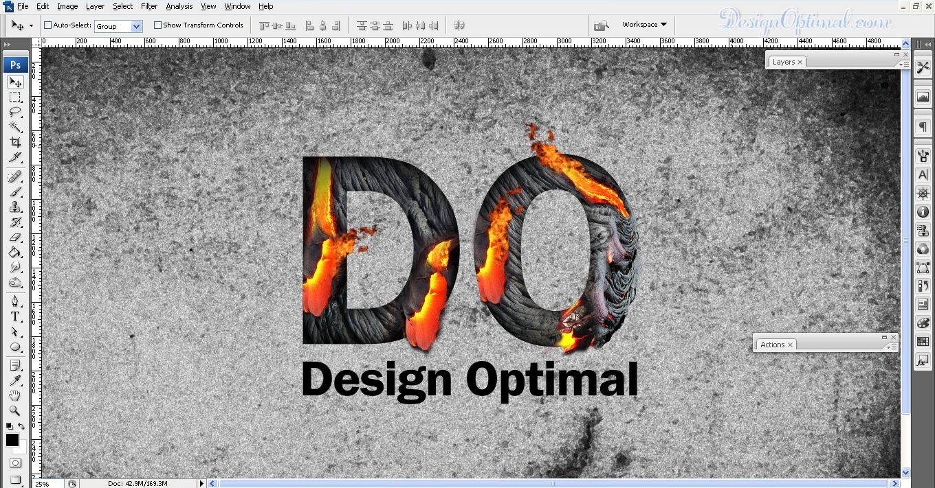
Task: Open the Actions panel options menu
Action: (892, 347)
